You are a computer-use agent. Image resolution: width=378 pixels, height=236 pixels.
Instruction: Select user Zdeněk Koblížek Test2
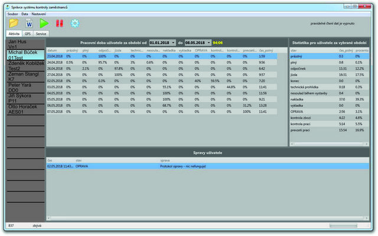pyautogui.click(x=26, y=65)
